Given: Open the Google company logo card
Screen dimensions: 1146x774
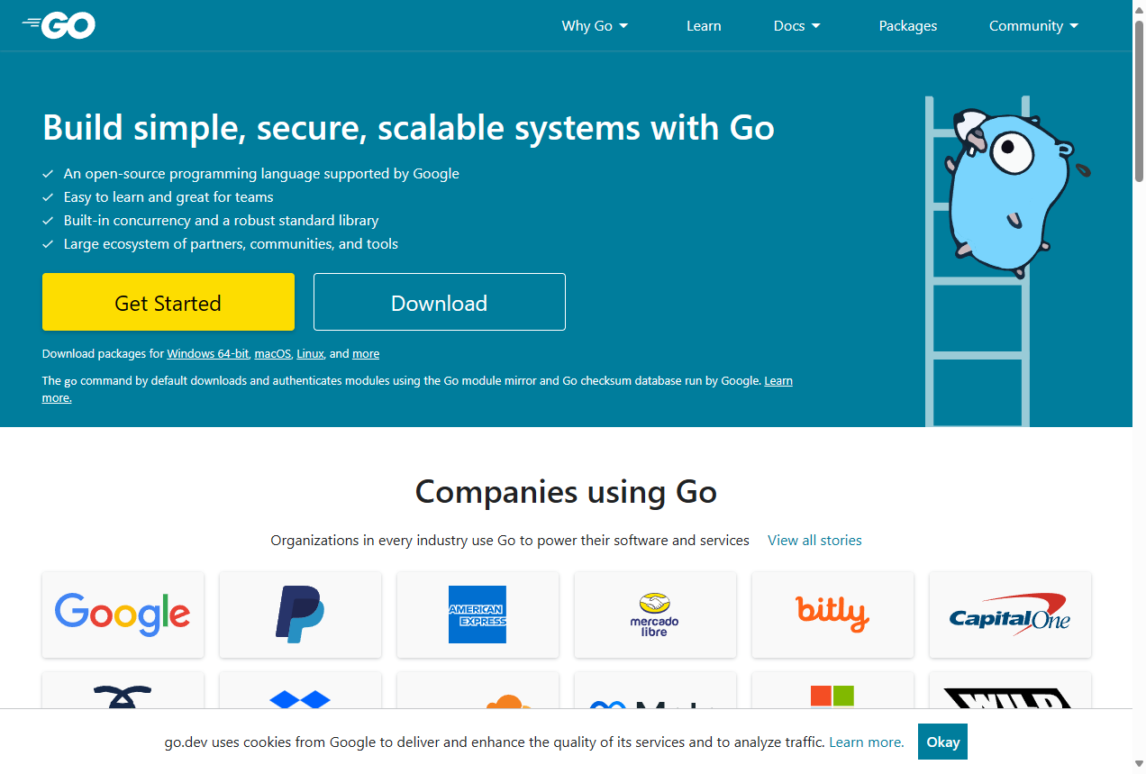Looking at the screenshot, I should click(123, 615).
